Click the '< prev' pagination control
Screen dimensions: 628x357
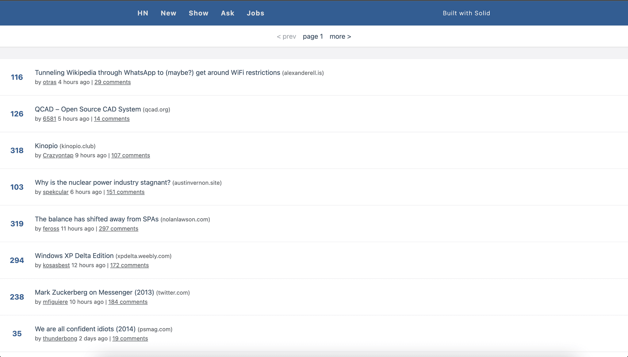coord(286,36)
